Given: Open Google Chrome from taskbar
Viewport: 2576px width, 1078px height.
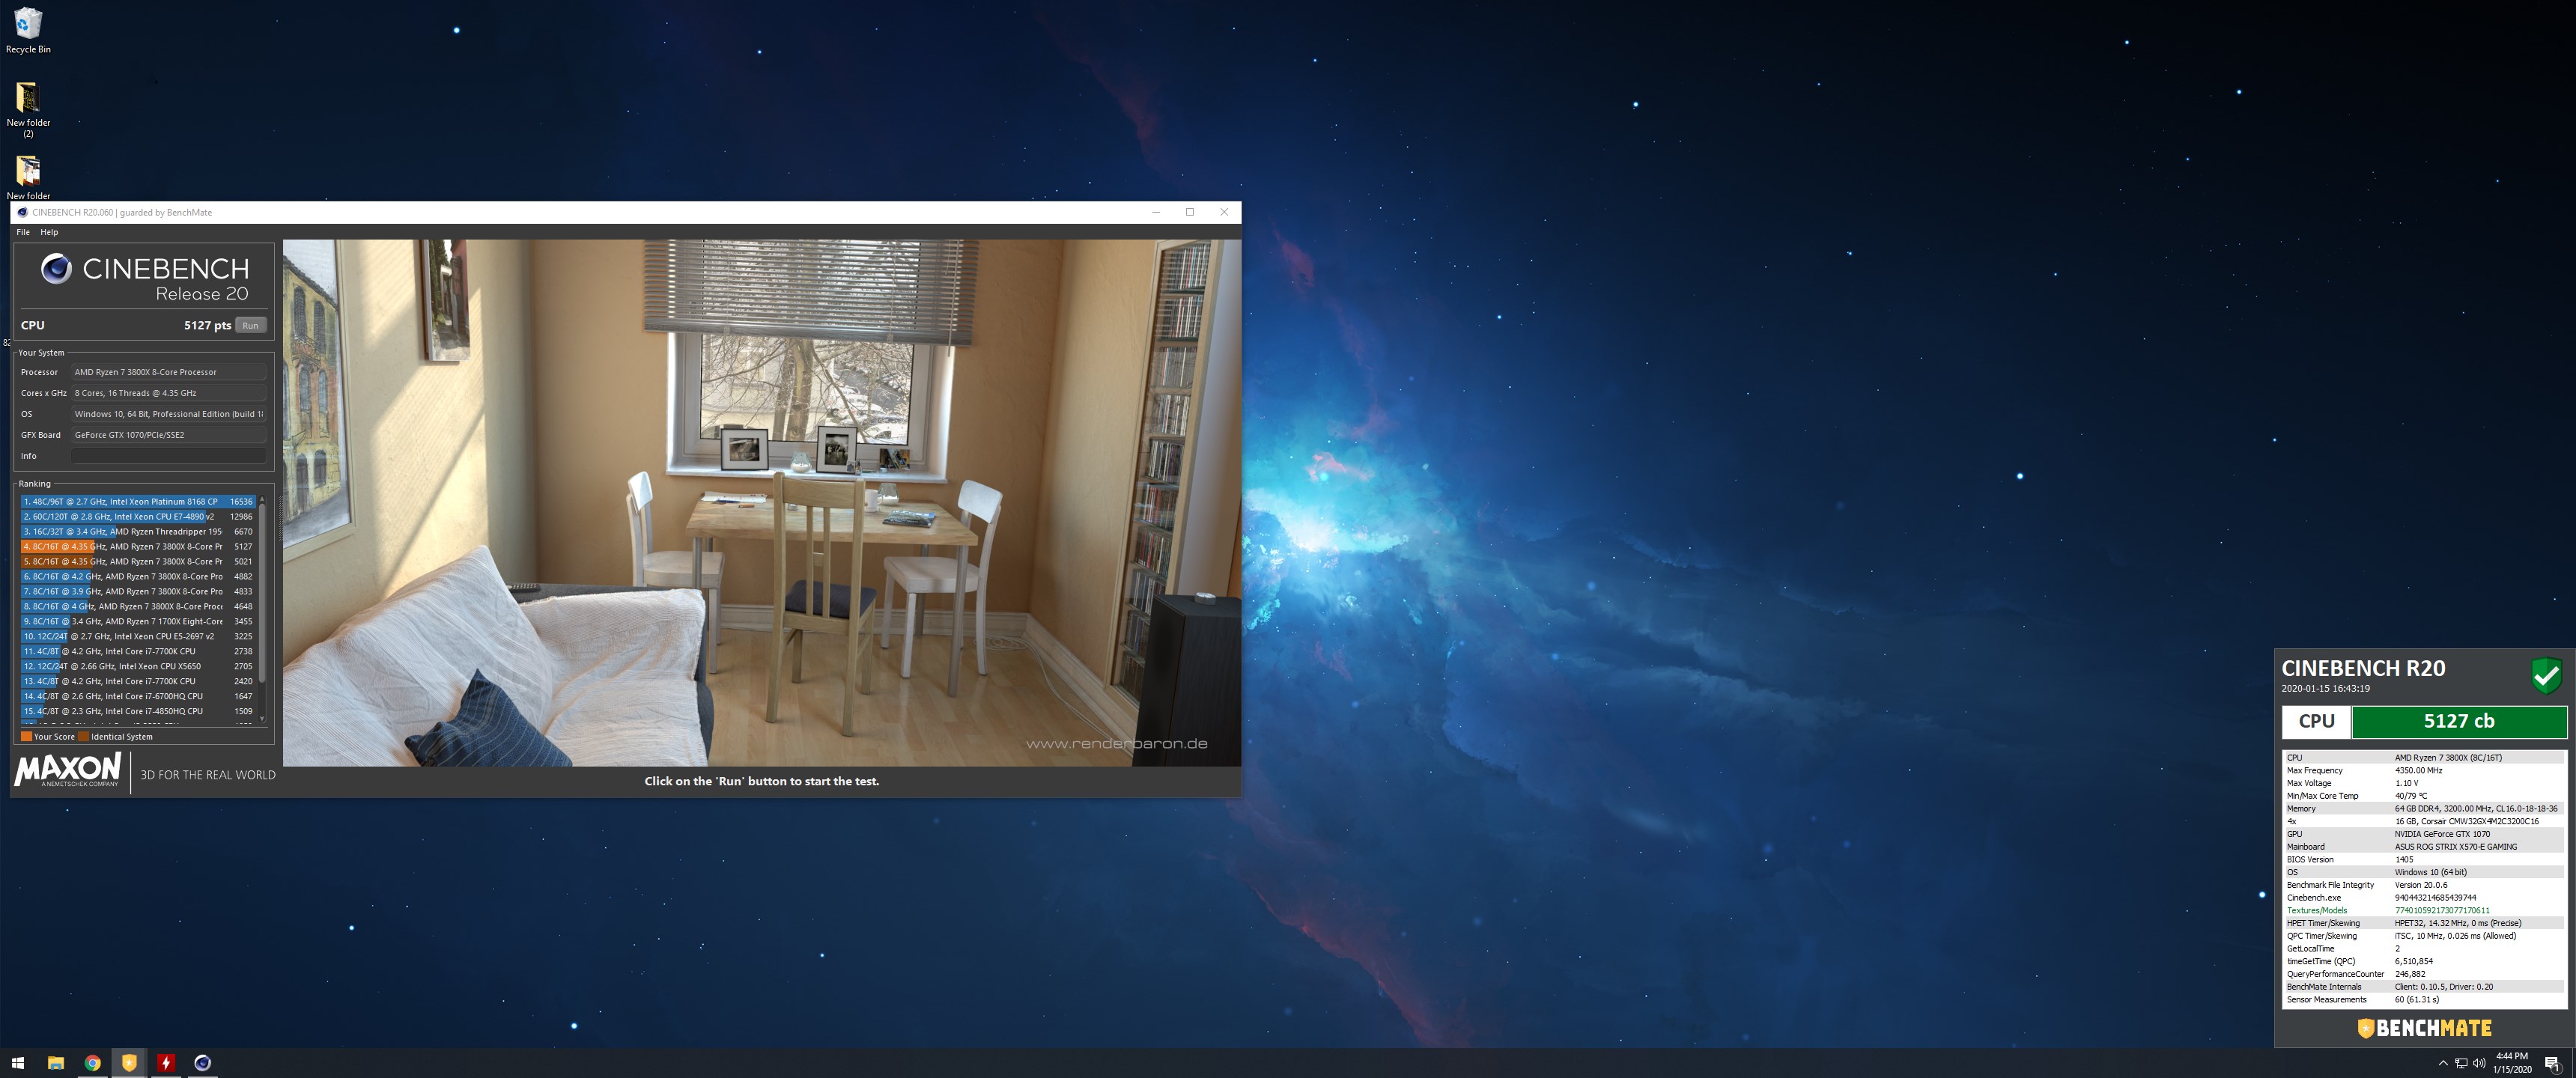Looking at the screenshot, I should [92, 1063].
